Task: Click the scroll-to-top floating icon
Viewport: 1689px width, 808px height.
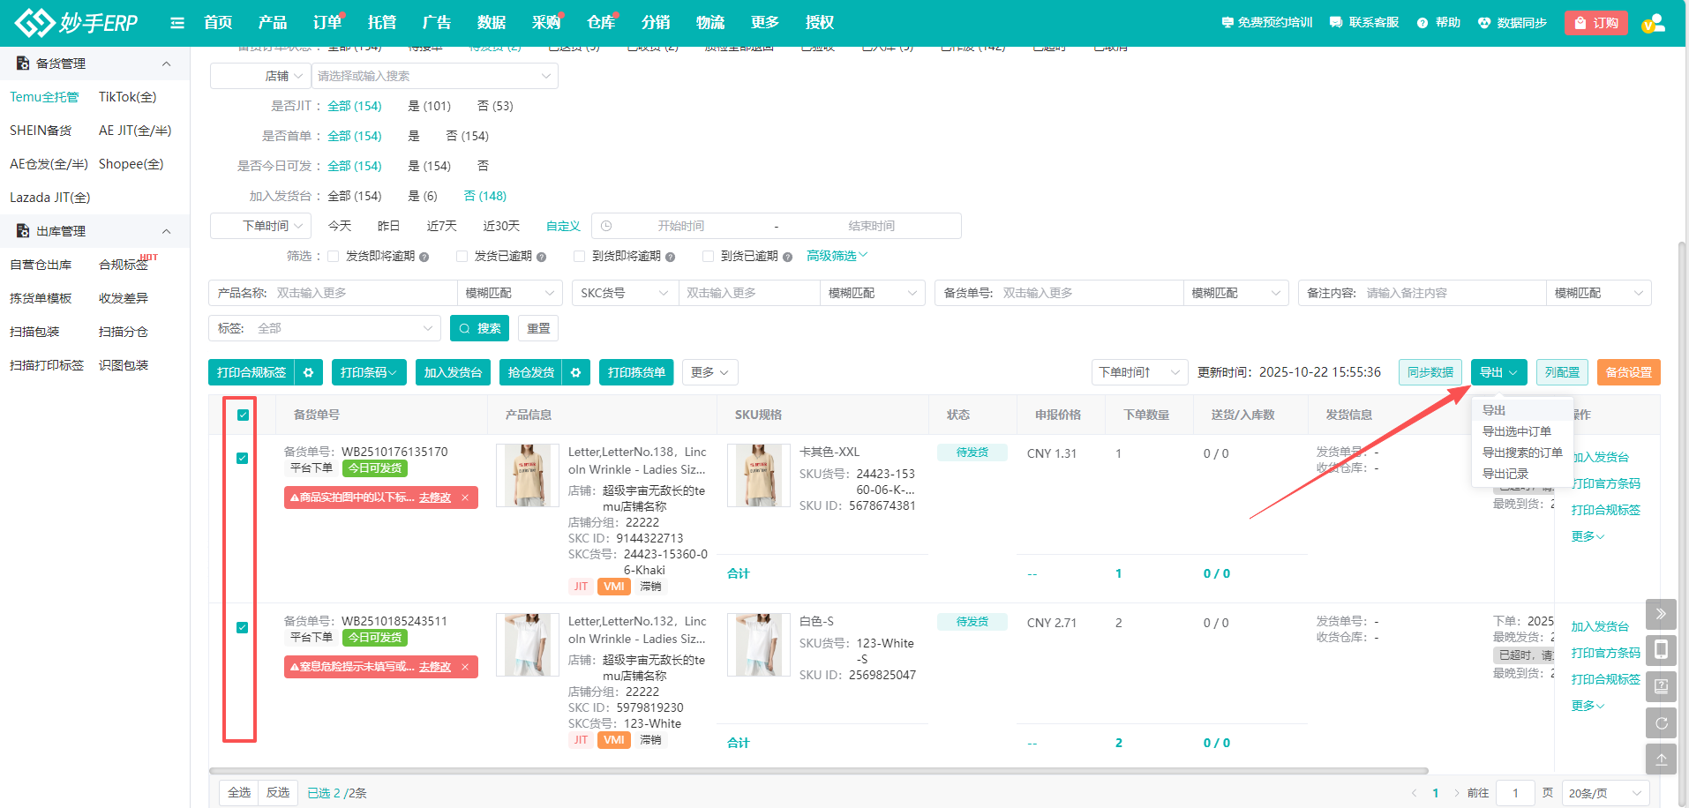Action: pyautogui.click(x=1661, y=759)
